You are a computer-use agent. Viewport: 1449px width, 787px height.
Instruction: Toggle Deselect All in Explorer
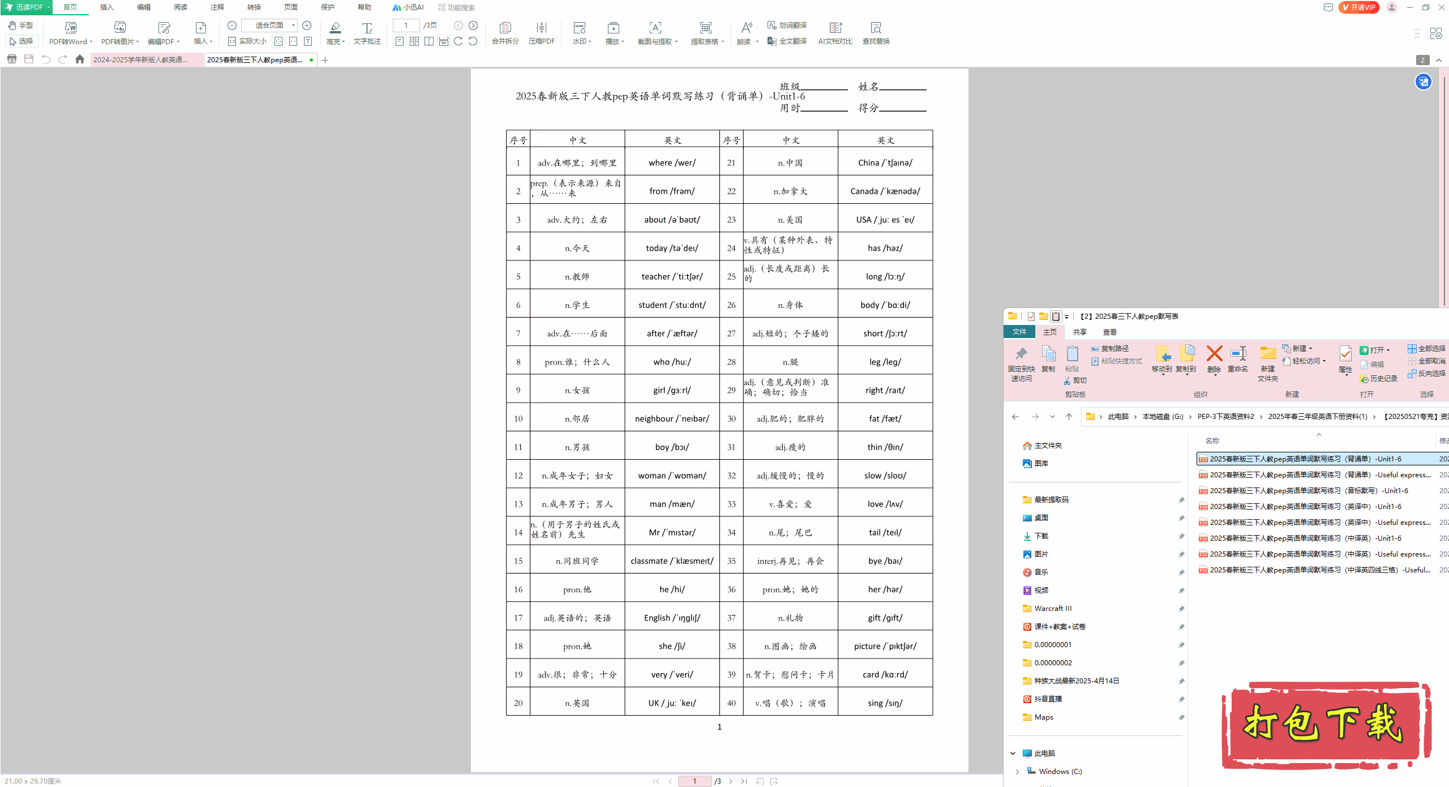(x=1426, y=361)
